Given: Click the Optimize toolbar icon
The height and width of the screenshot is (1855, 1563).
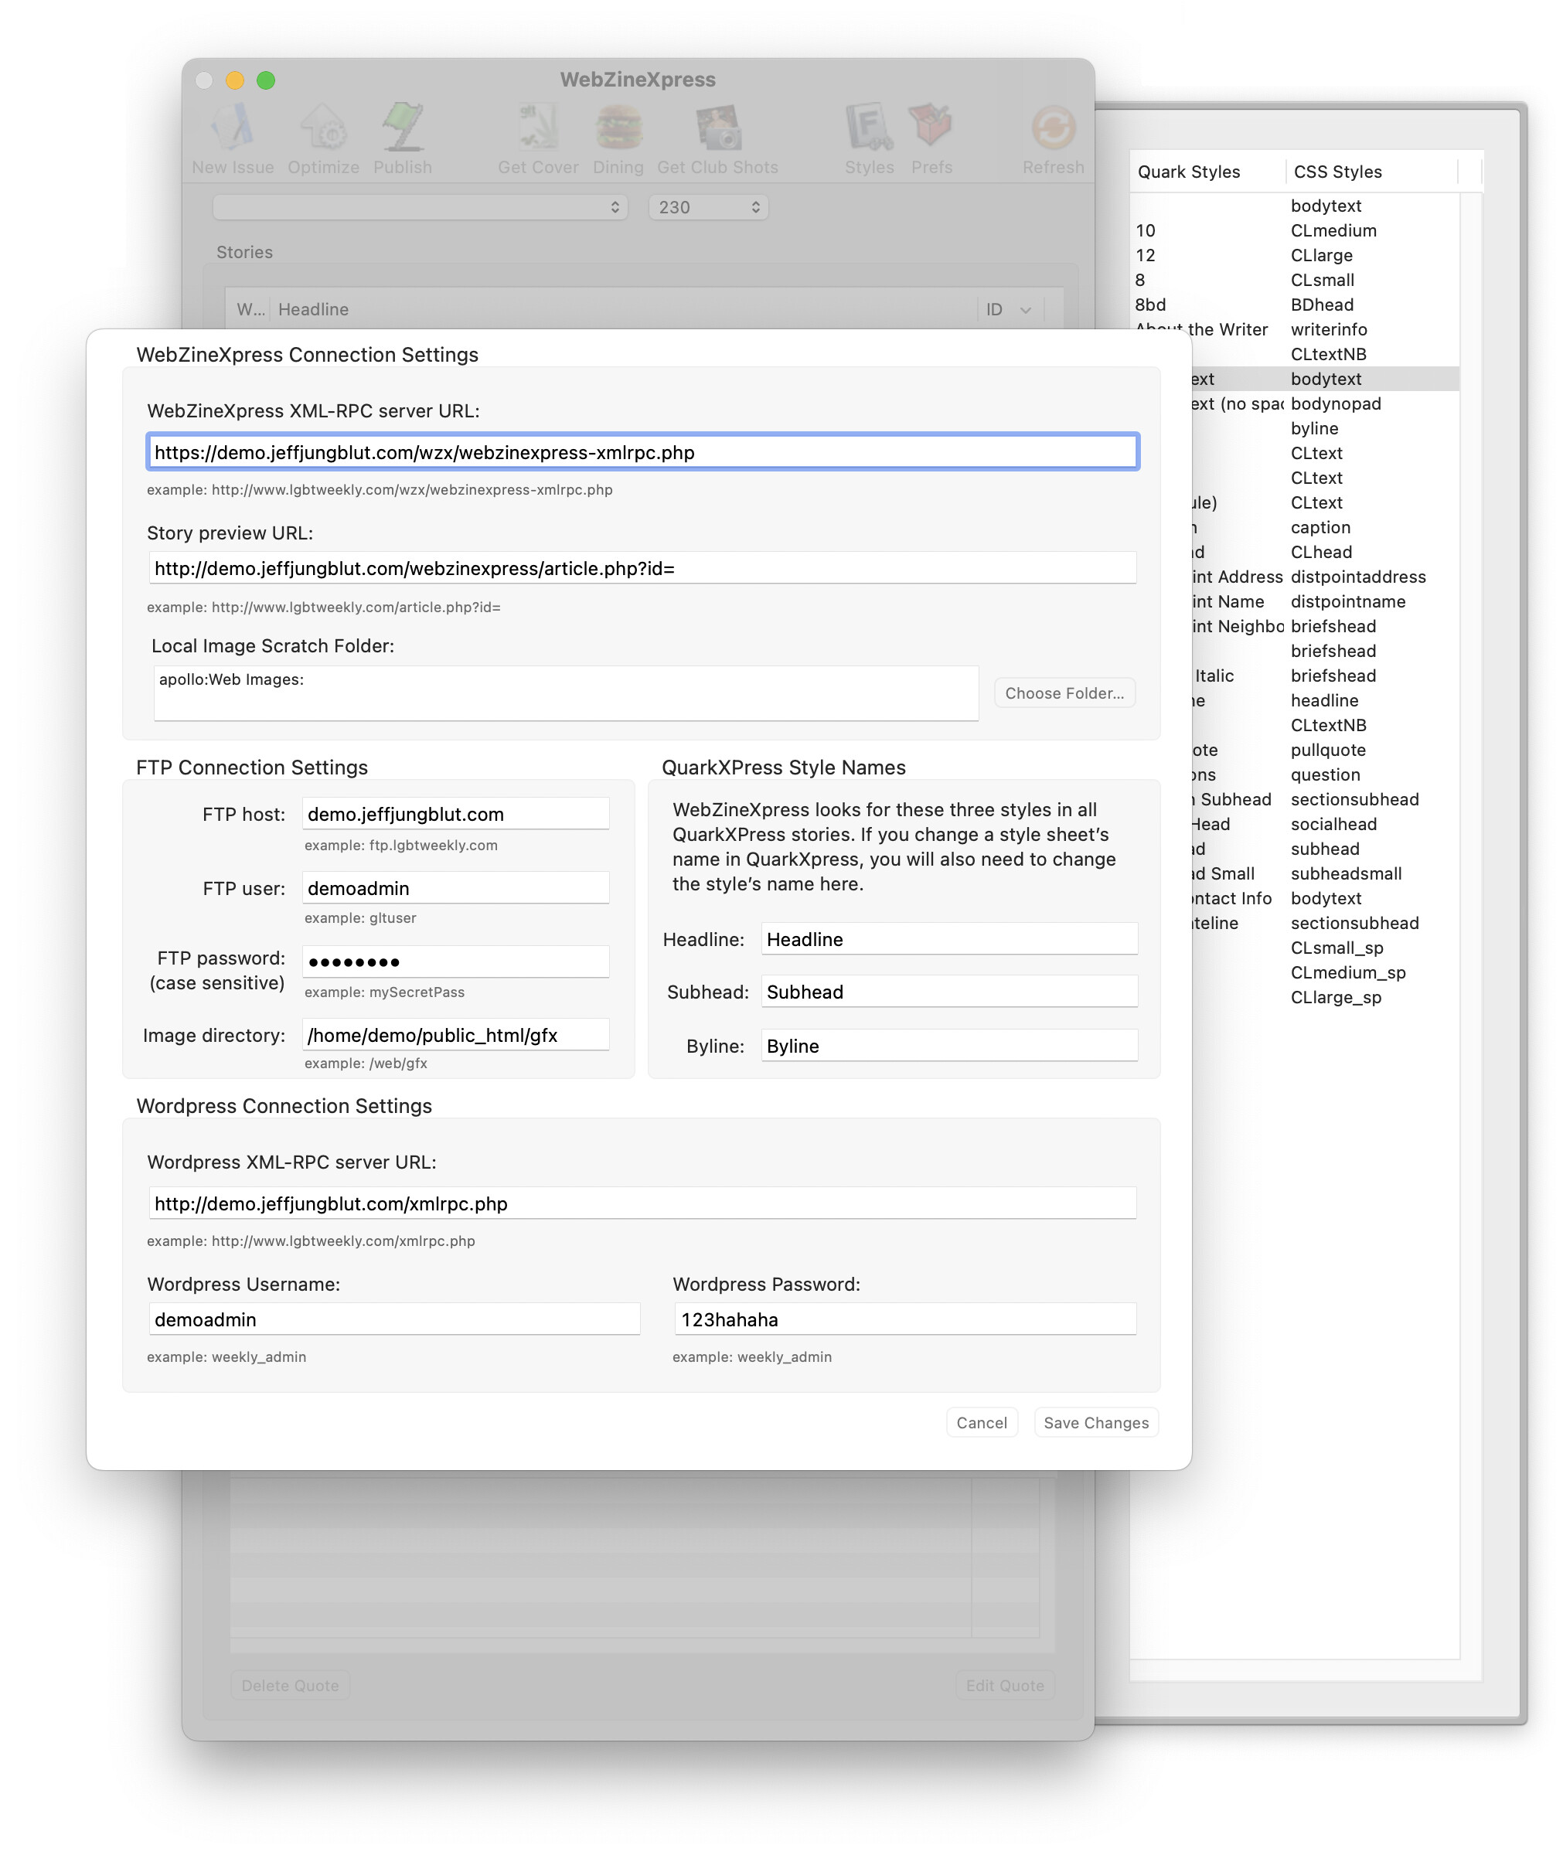Looking at the screenshot, I should [x=323, y=128].
